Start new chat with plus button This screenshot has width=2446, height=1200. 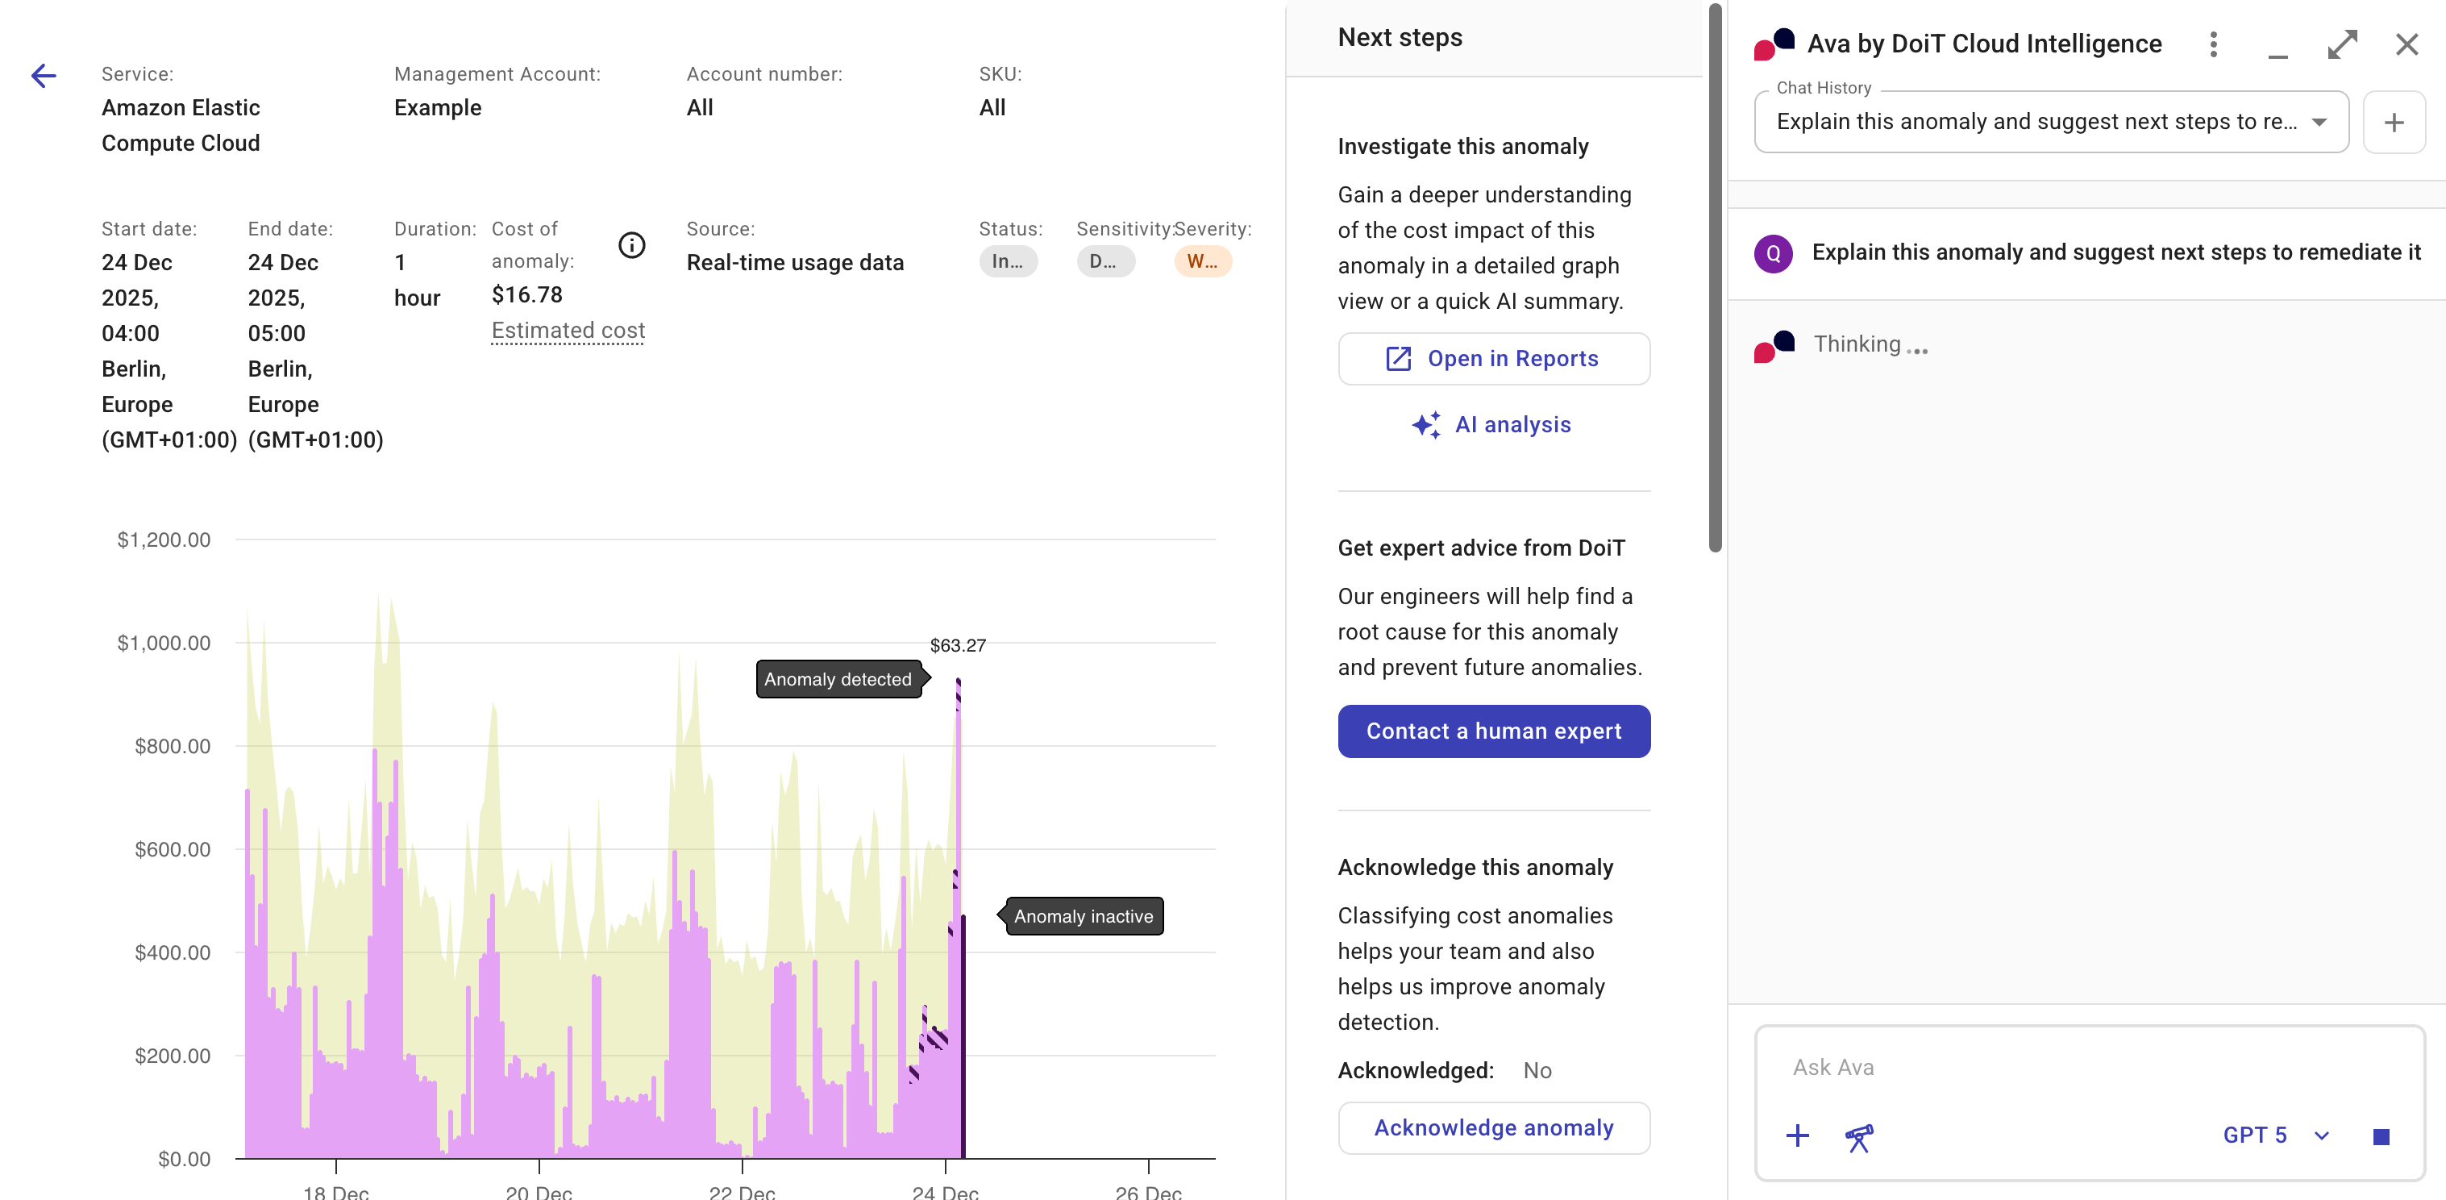pos(2393,123)
